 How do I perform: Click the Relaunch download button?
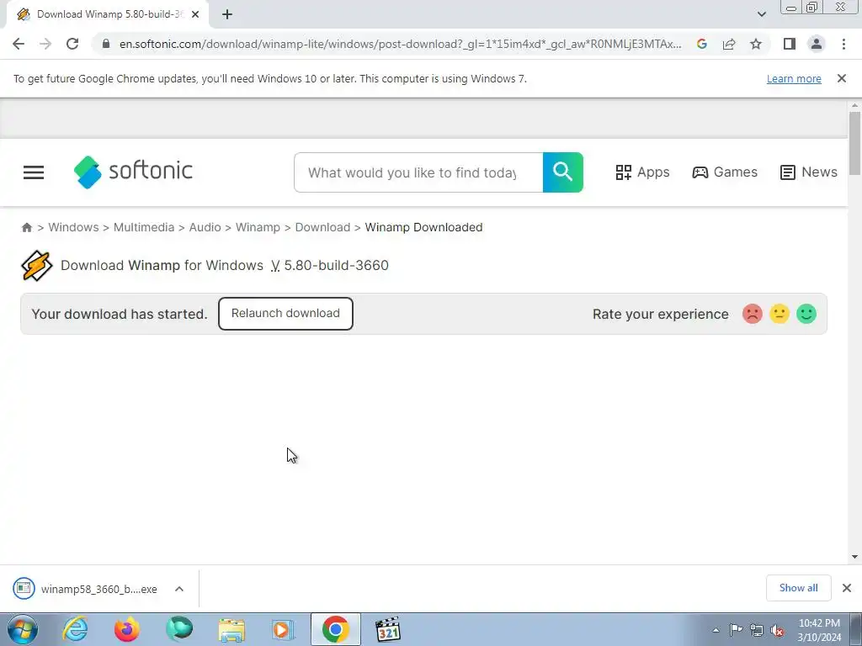285,314
